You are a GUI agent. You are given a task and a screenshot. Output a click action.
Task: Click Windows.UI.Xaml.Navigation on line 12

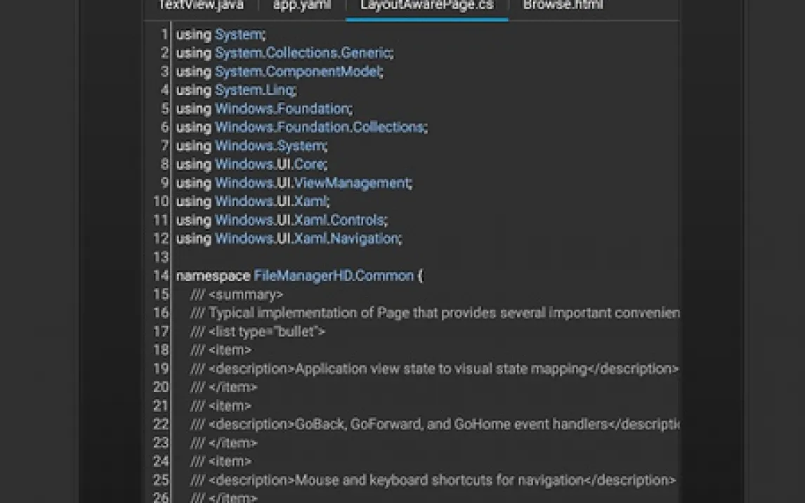pos(306,238)
